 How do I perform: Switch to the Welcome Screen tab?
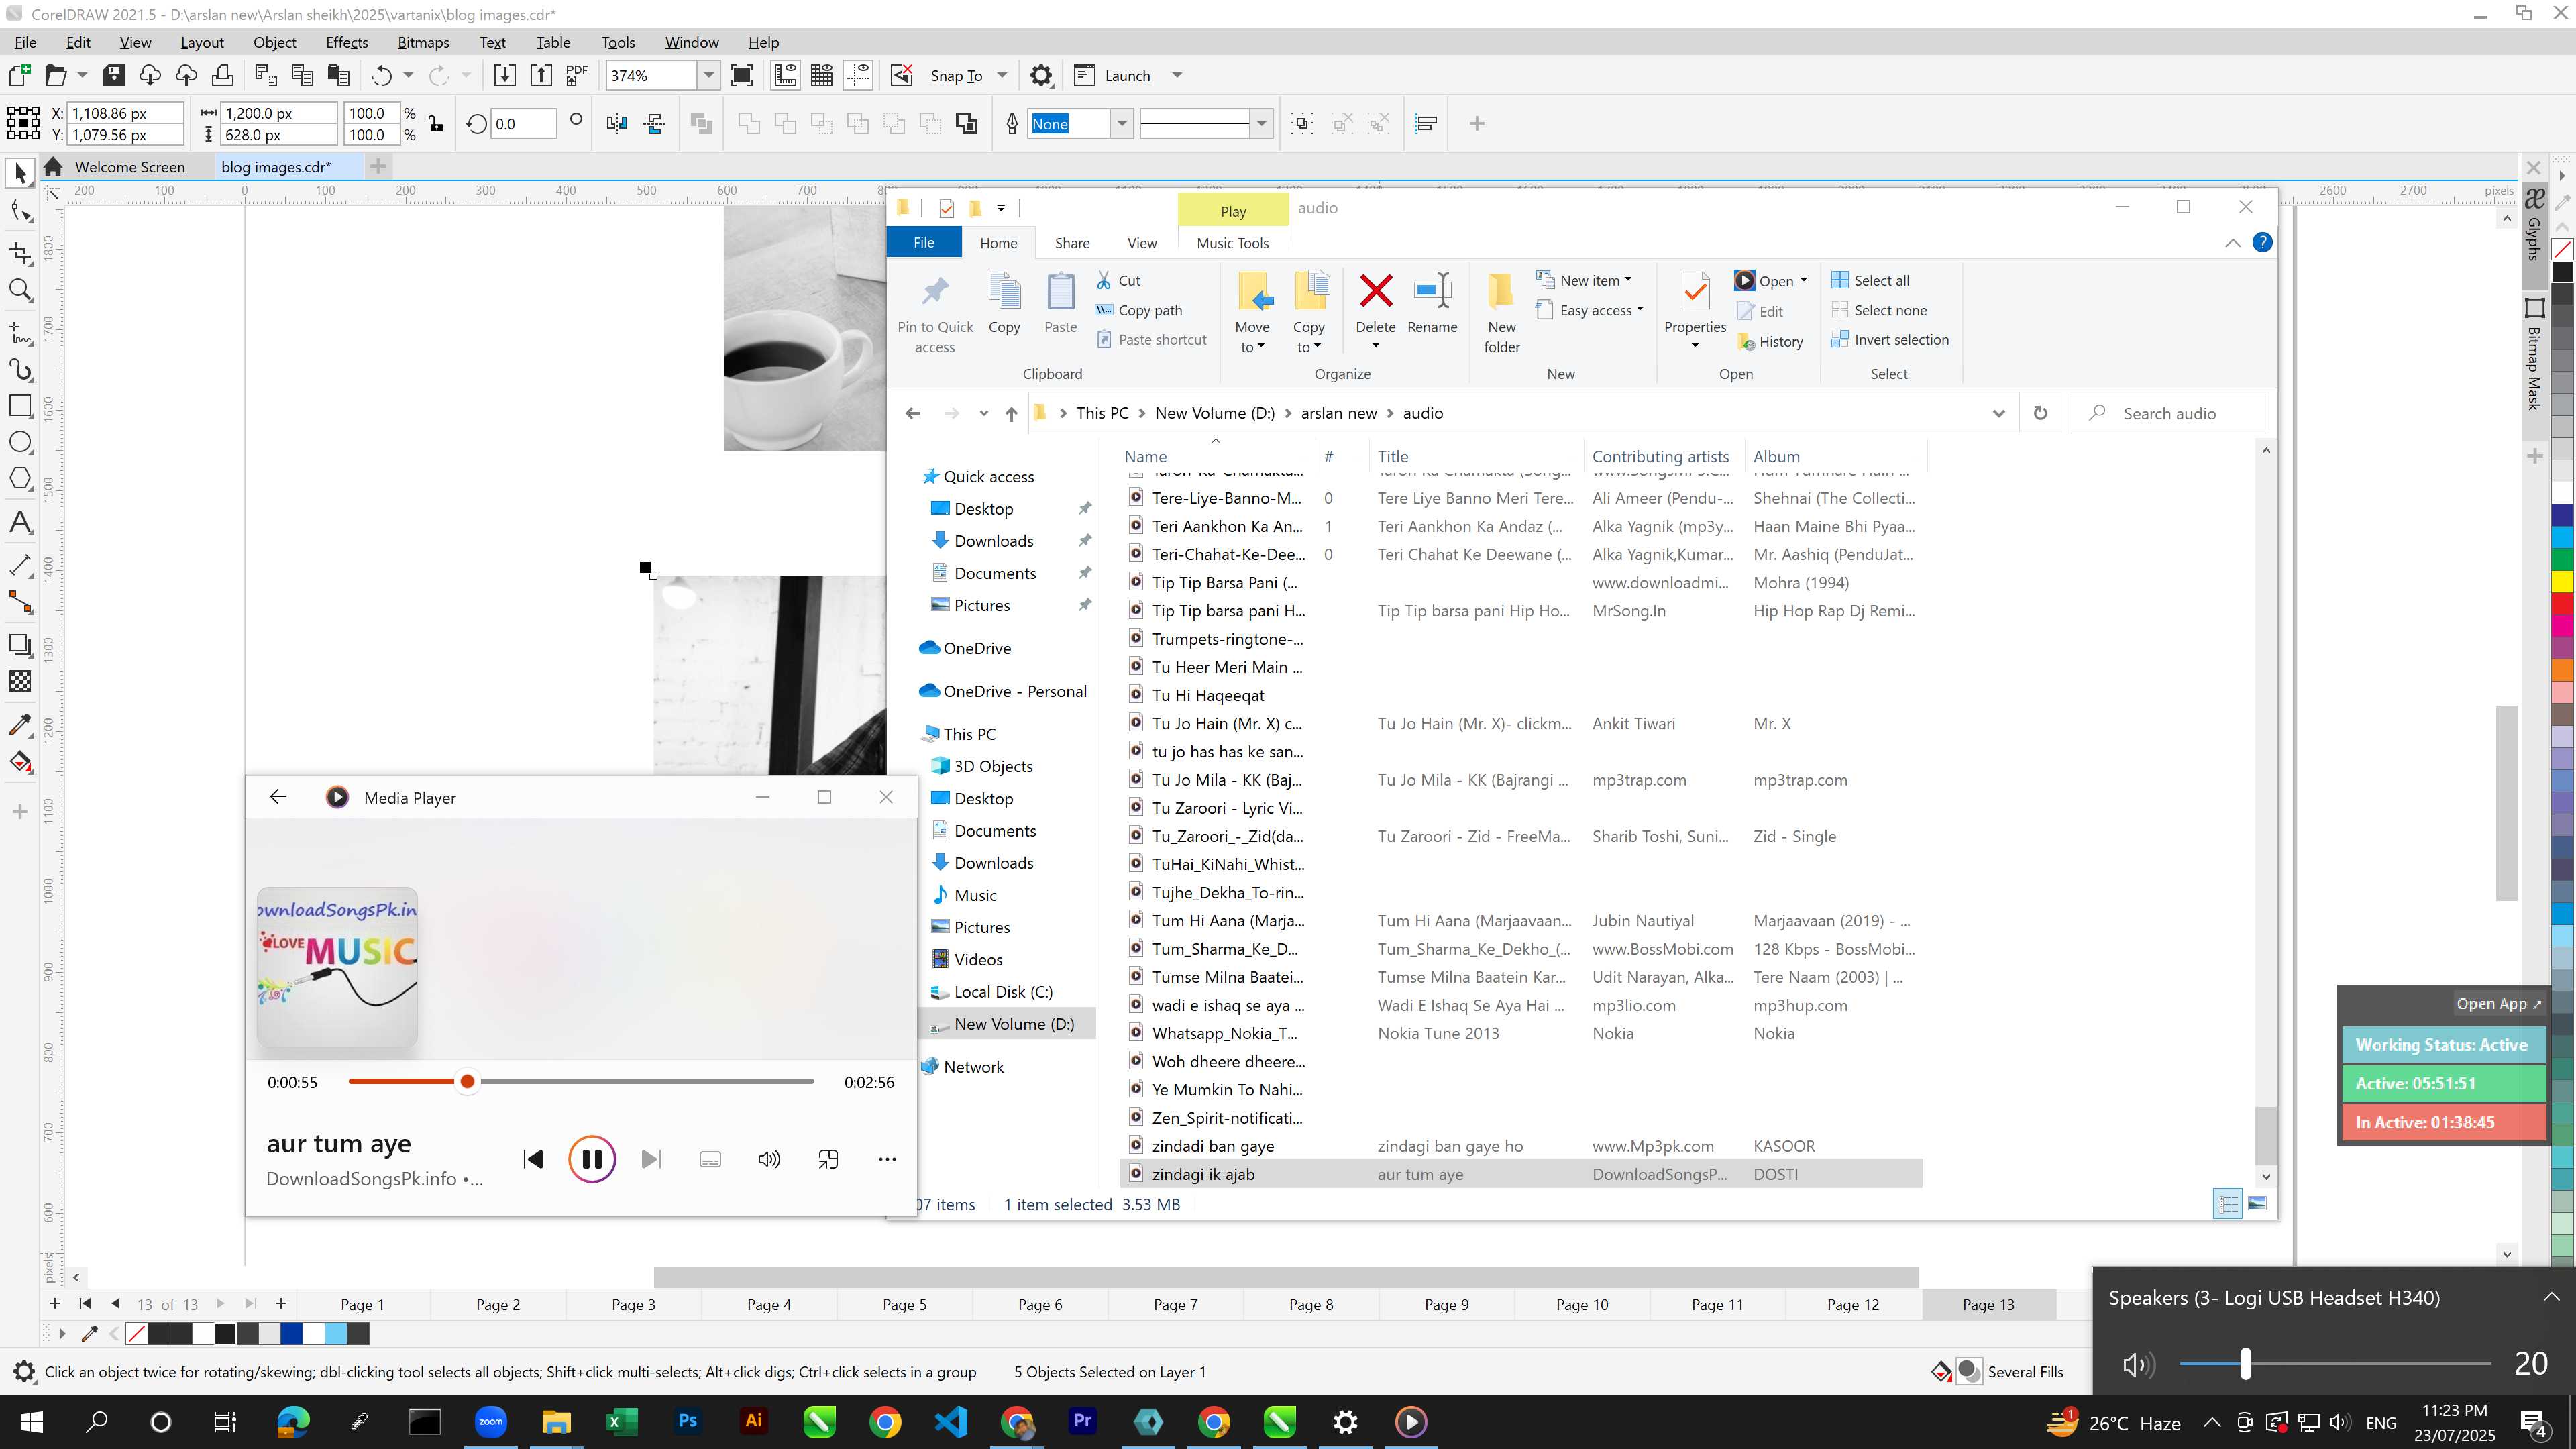tap(130, 167)
